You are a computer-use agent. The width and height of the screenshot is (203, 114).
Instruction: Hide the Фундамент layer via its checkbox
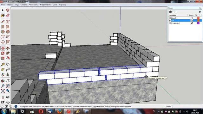click(192, 23)
